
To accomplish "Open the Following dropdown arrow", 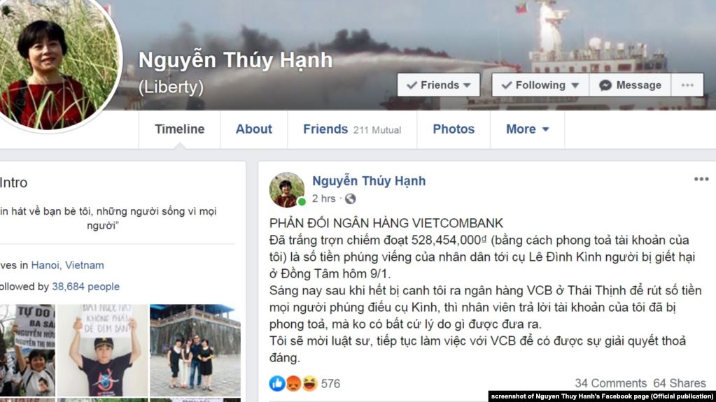I will coord(575,85).
